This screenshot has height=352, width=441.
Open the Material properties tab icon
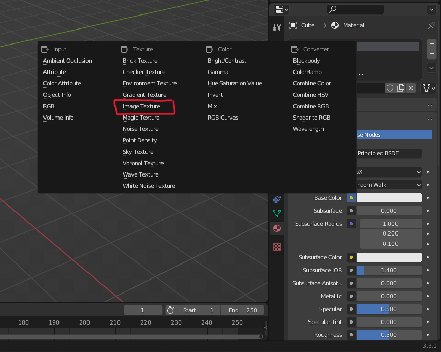coord(277,228)
